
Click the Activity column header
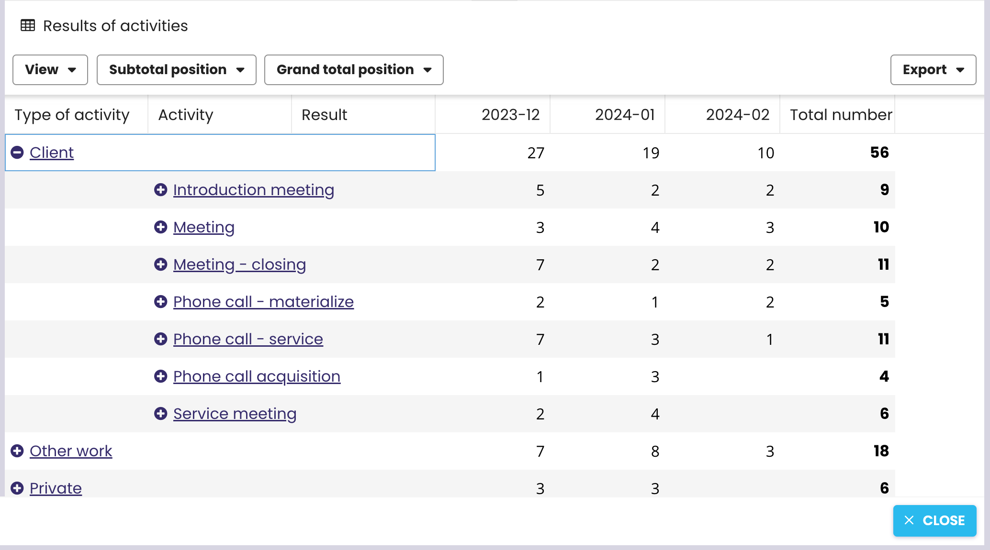[x=220, y=115]
